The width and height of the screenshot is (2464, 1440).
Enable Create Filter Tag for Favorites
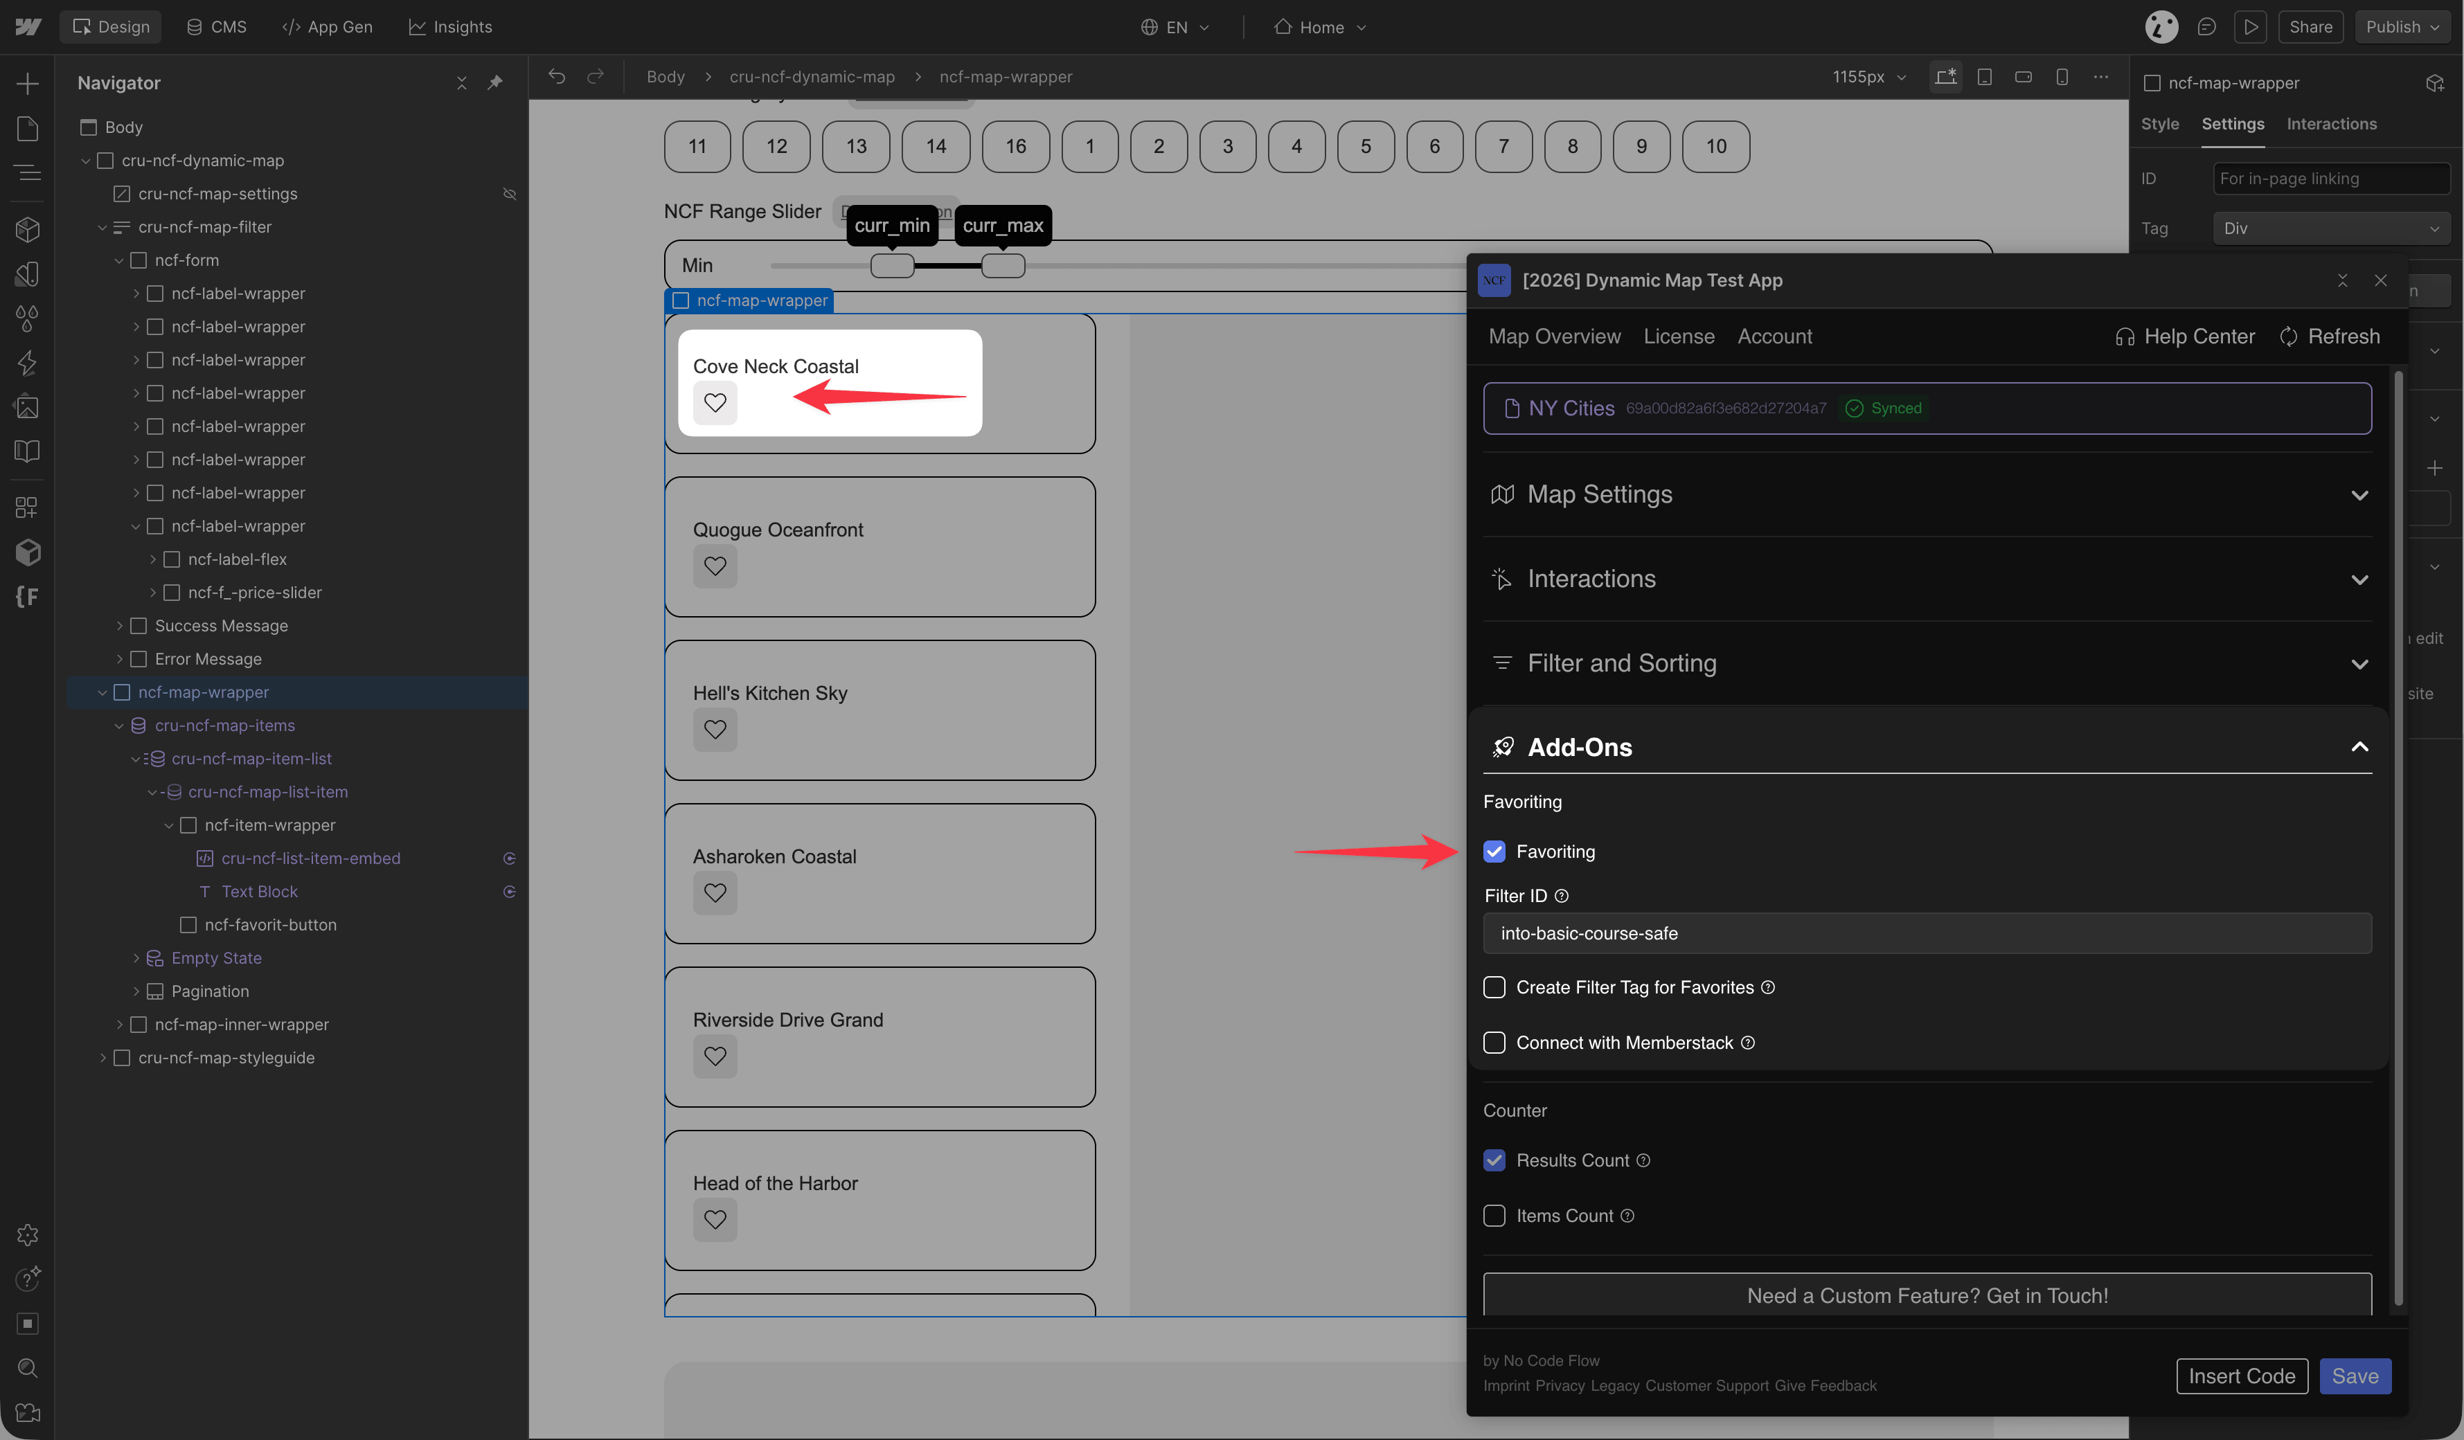pyautogui.click(x=1494, y=987)
